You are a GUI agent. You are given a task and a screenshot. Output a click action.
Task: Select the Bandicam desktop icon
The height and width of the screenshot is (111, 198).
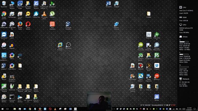141,67
